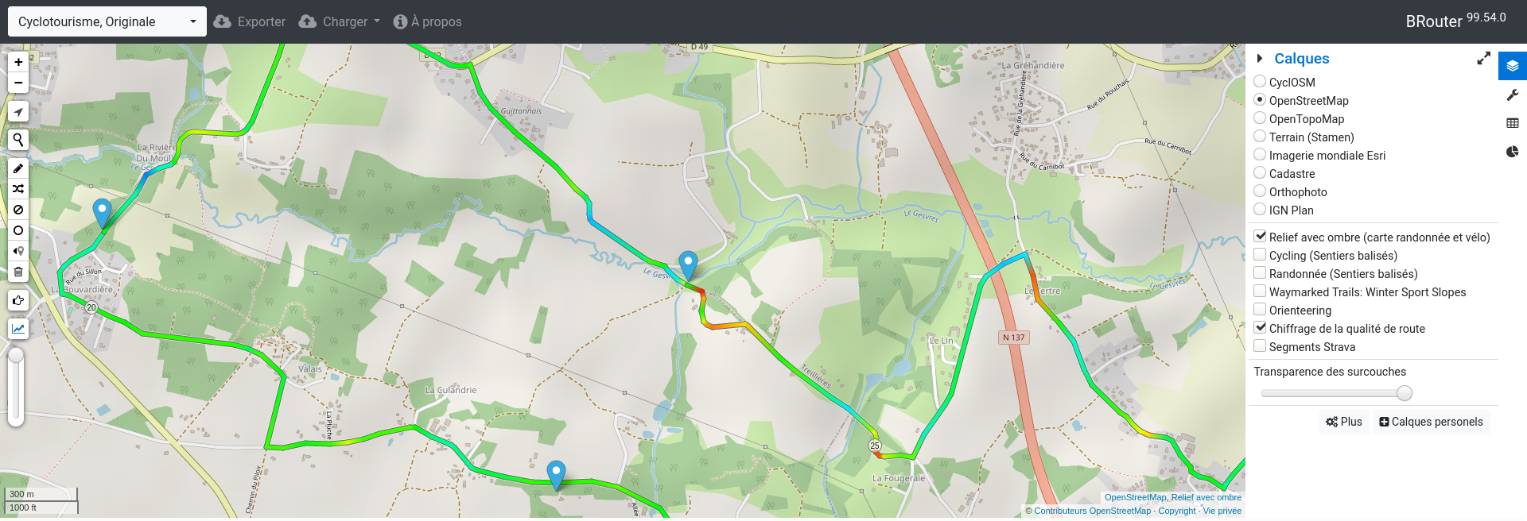
Task: Expand the Charger dropdown menu
Action: click(x=340, y=21)
